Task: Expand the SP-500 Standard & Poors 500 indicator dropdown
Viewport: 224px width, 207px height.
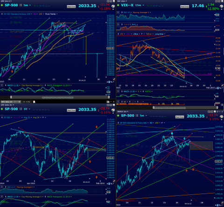Action: click(32, 14)
